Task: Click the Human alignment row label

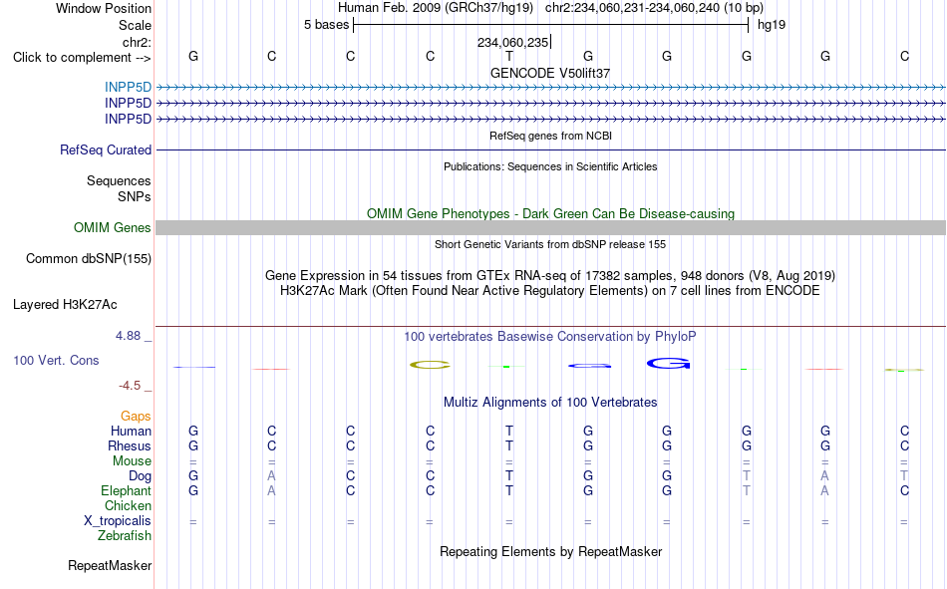Action: [x=131, y=431]
